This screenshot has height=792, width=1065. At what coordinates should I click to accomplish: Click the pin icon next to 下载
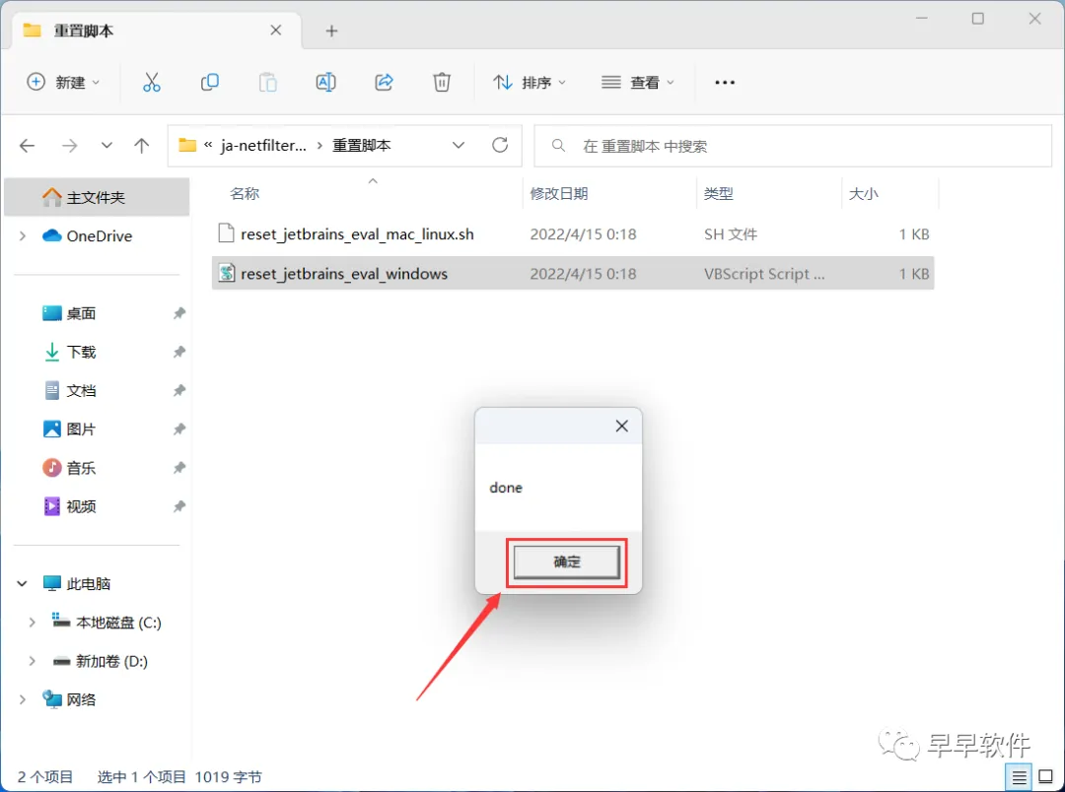(x=179, y=353)
